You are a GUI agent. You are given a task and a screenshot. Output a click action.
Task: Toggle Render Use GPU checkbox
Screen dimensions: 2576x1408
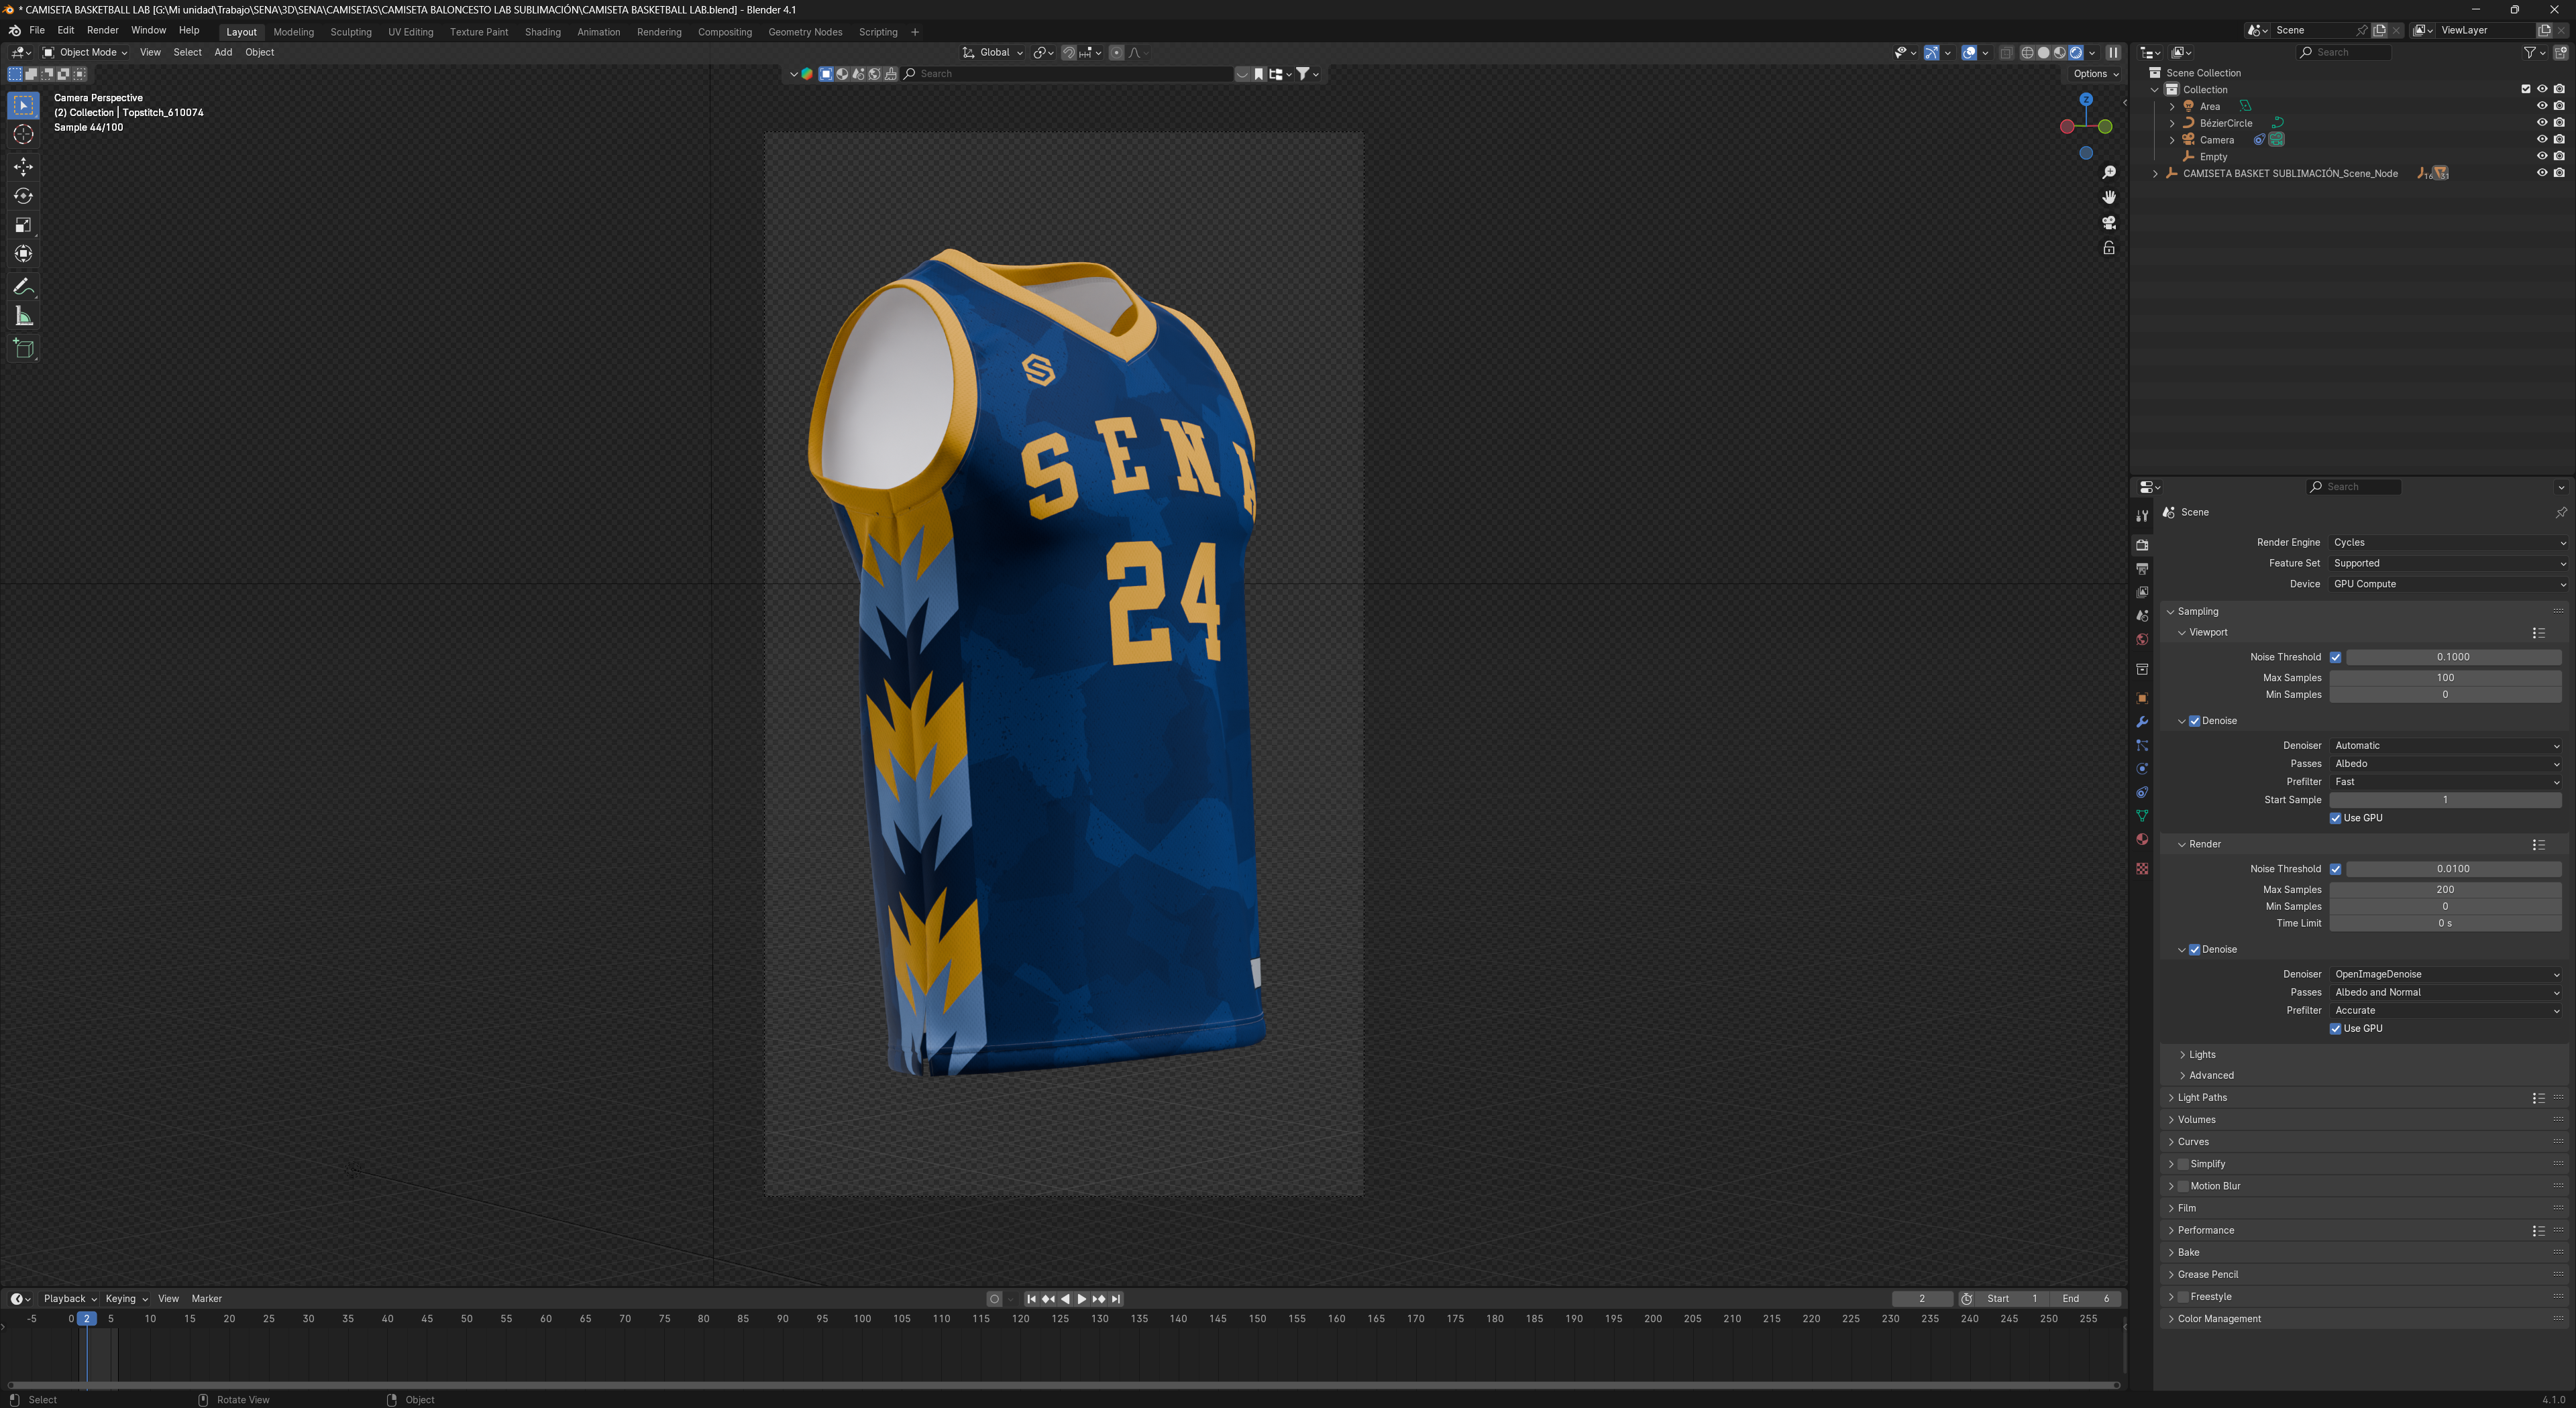[2336, 1029]
